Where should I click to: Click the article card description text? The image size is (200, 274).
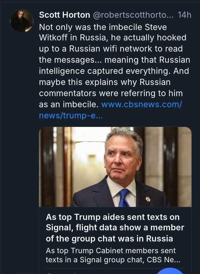[112, 255]
